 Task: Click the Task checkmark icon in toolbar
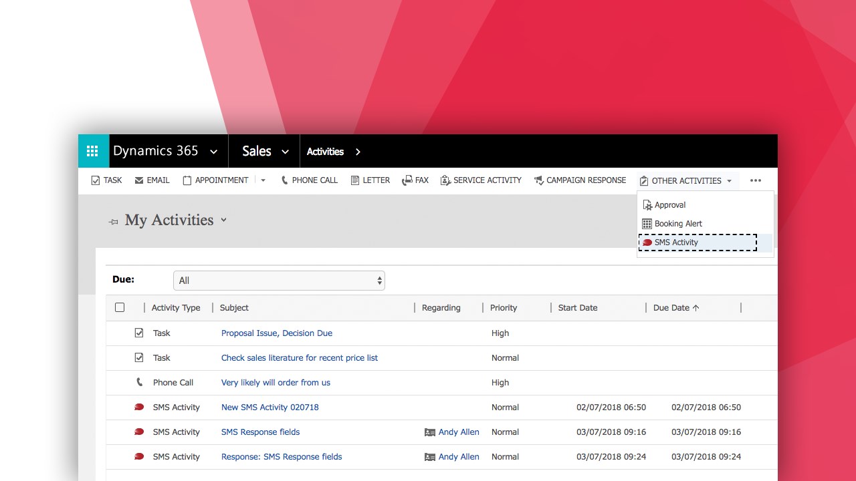click(x=96, y=180)
